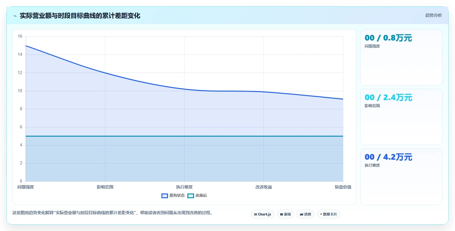The width and height of the screenshot is (455, 231).
Task: Click the 00 / 0.8万元 value text
Action: (388, 38)
